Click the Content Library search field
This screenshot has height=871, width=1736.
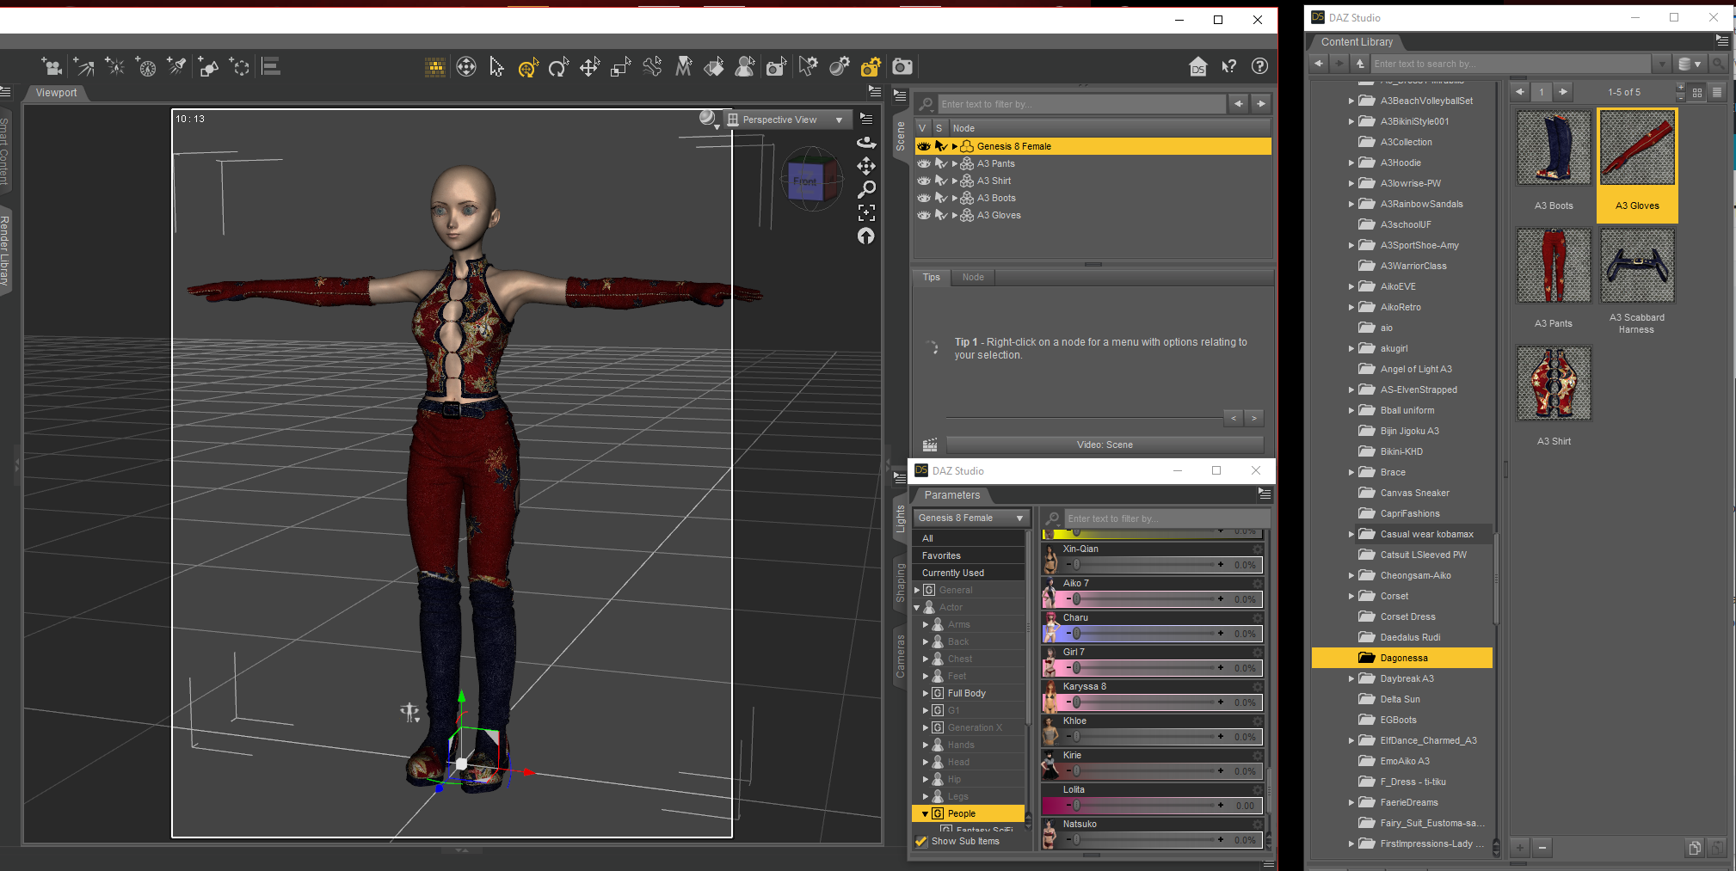coord(1511,64)
